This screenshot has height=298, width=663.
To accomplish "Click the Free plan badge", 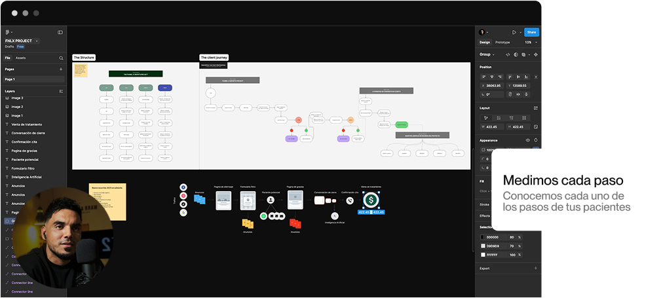I will [x=20, y=47].
